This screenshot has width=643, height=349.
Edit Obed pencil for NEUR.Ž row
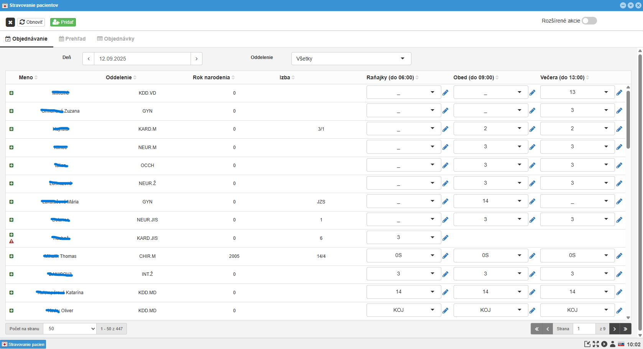(532, 184)
